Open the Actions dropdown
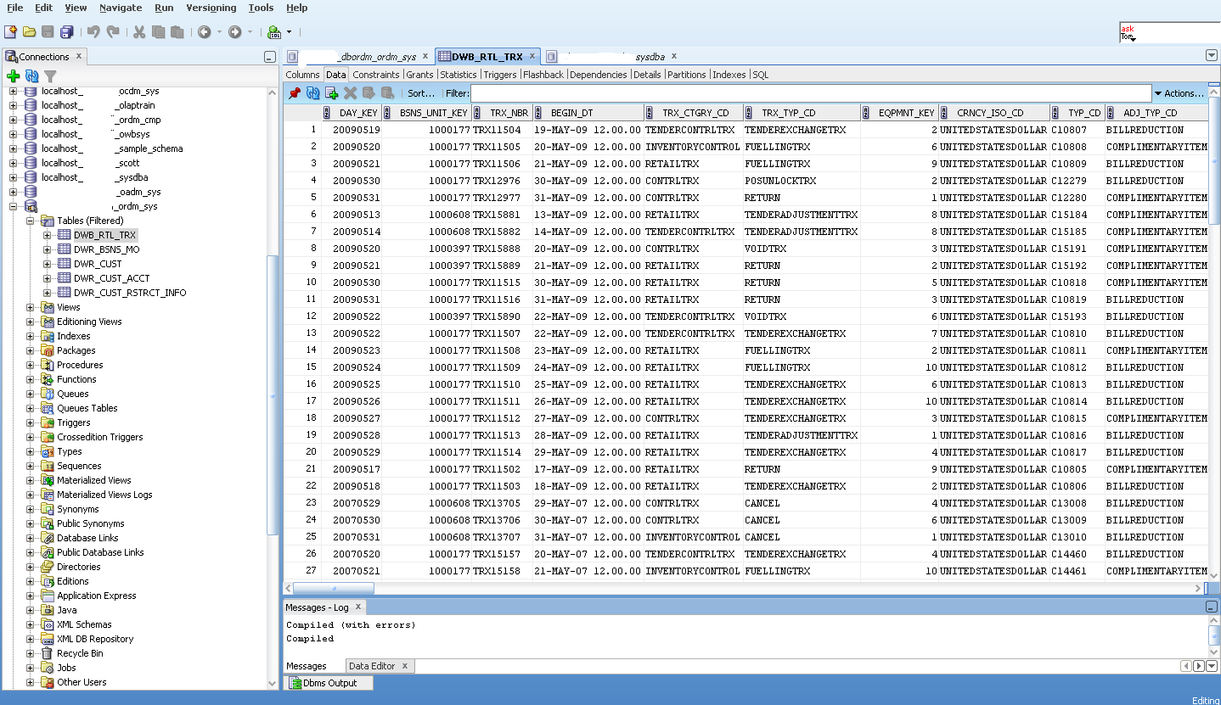The height and width of the screenshot is (705, 1221). coord(1179,93)
